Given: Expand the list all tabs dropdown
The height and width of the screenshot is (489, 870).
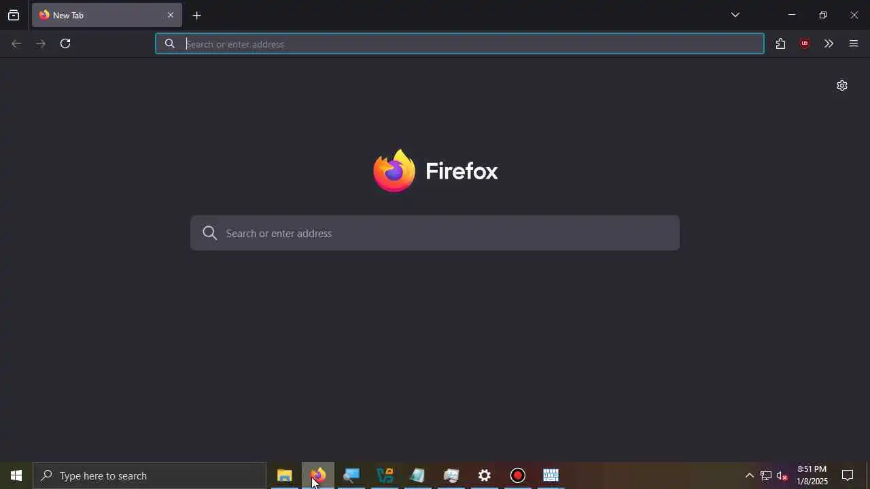Looking at the screenshot, I should (x=735, y=15).
